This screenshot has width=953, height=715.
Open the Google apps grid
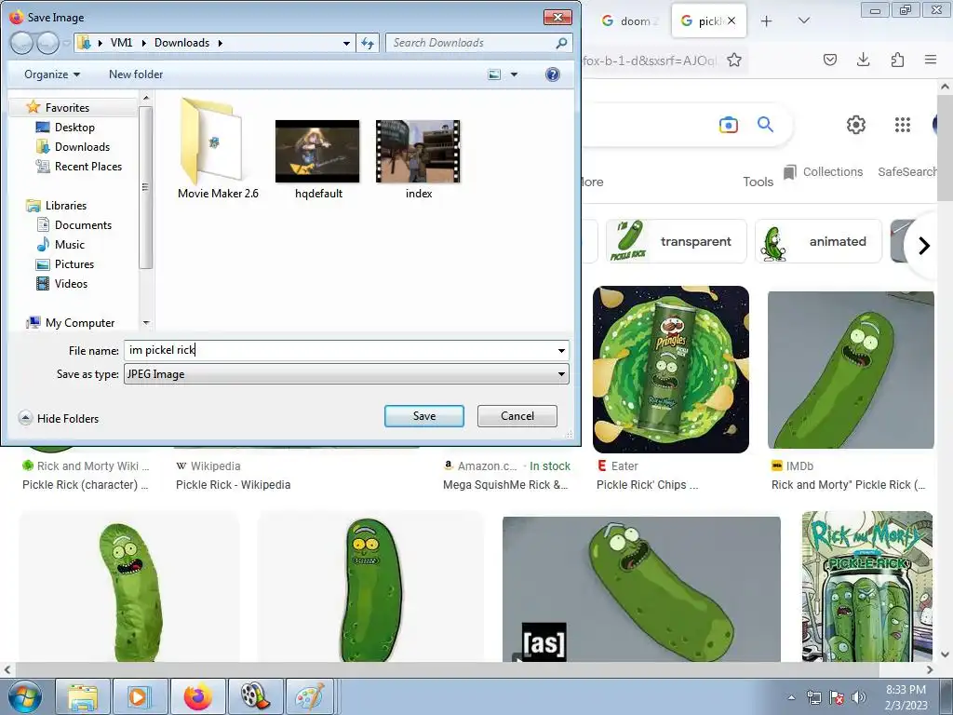tap(903, 125)
